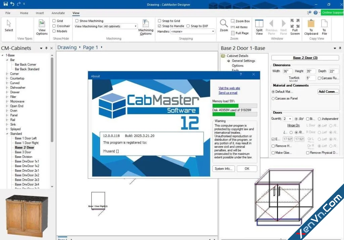Click the Undo arrow icon
Image resolution: width=344 pixels, height=240 pixels.
[12, 4]
